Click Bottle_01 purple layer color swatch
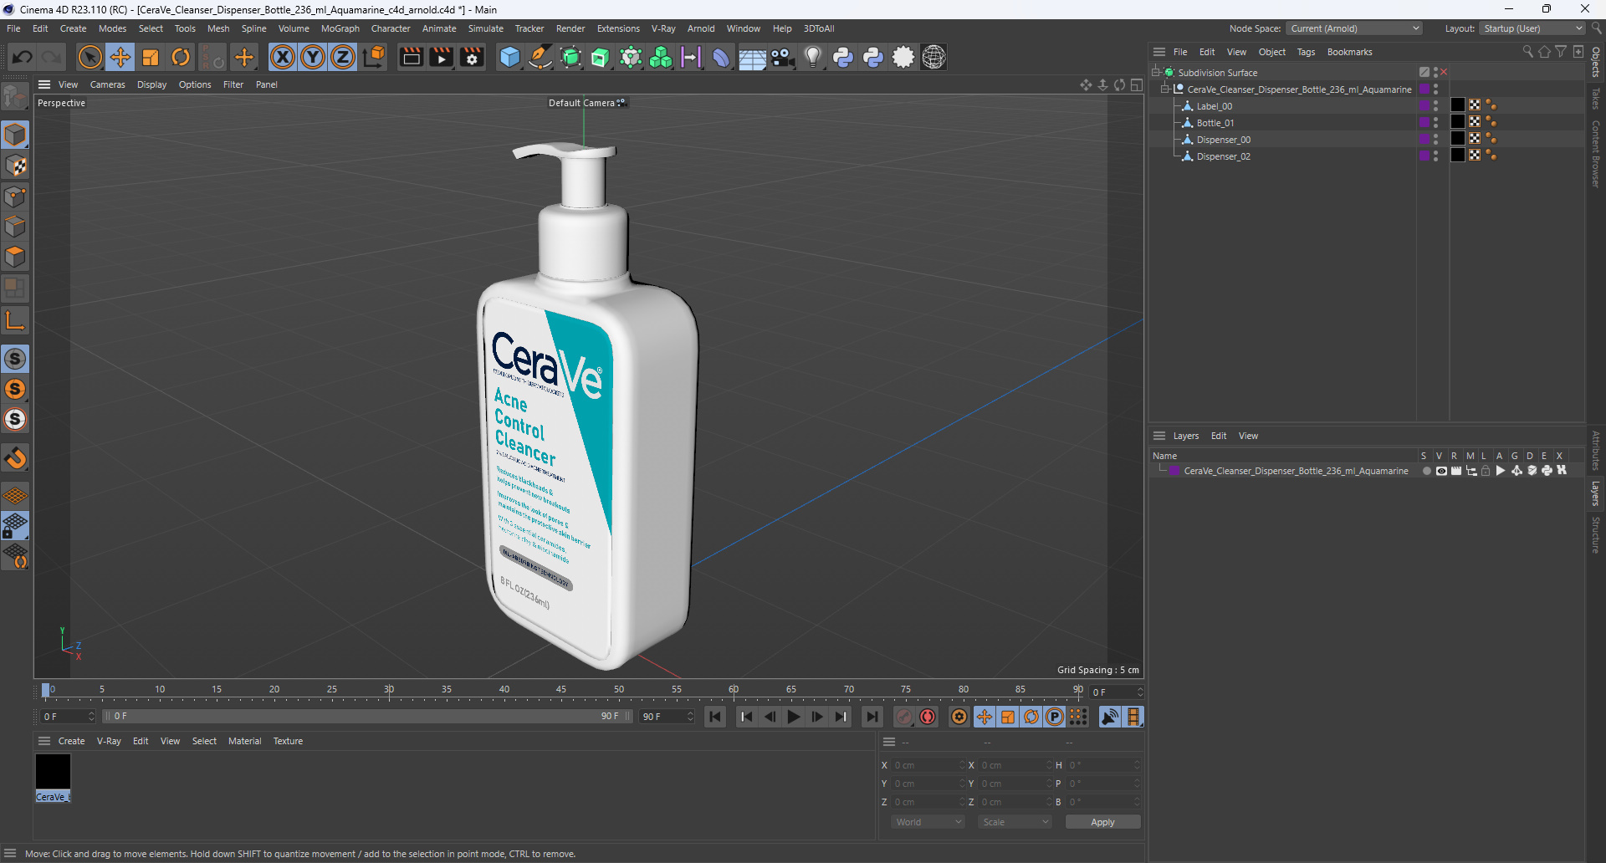The image size is (1606, 863). pyautogui.click(x=1424, y=122)
